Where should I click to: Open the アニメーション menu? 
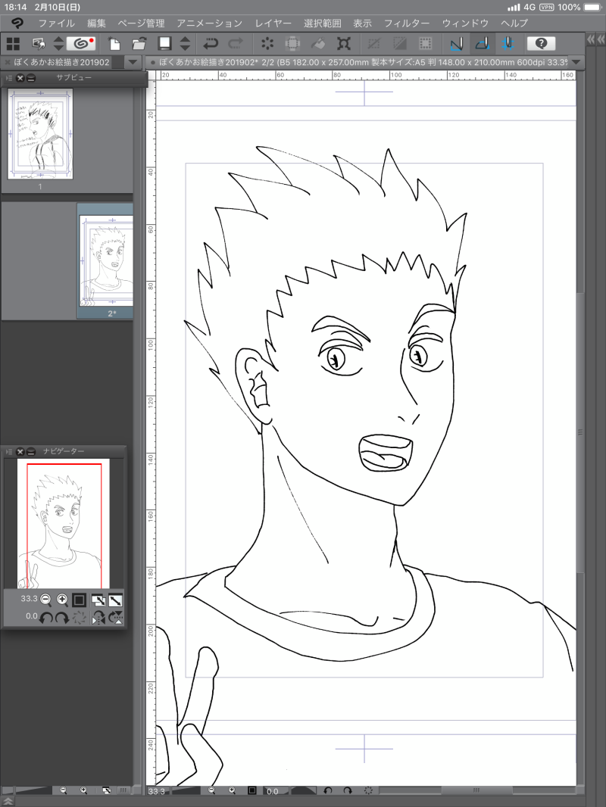[210, 23]
